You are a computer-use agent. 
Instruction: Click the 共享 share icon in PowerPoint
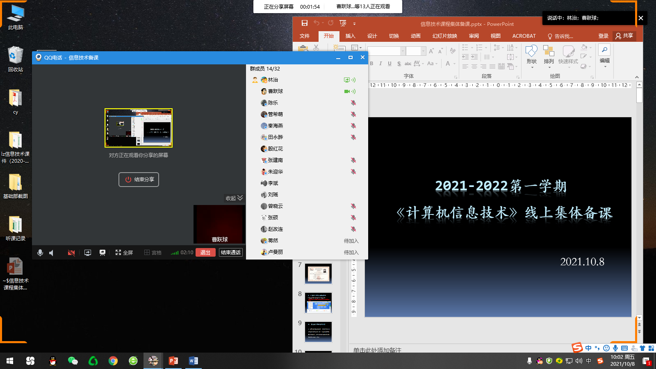(x=624, y=36)
